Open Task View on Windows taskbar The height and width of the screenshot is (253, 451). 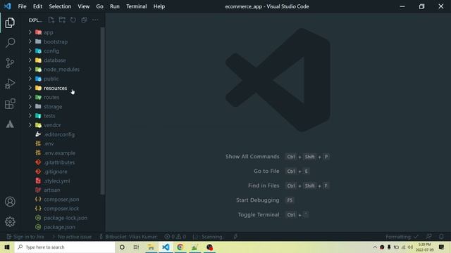[136, 247]
